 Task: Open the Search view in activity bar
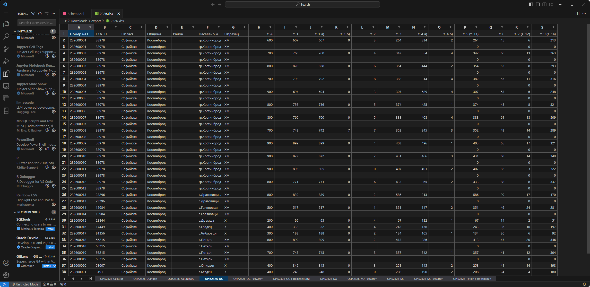tap(6, 36)
